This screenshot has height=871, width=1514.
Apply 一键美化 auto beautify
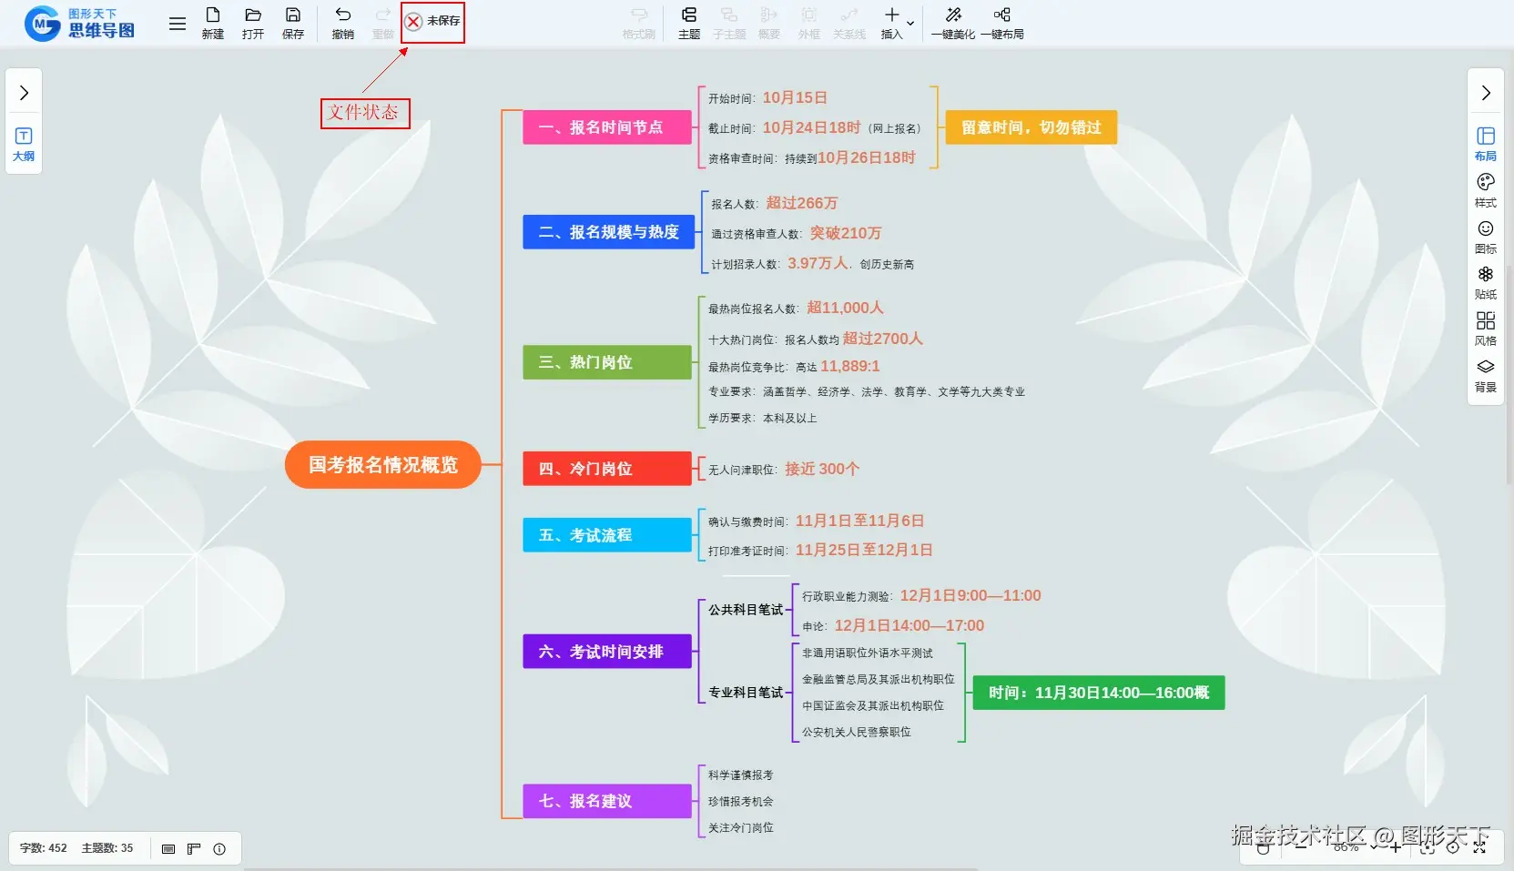953,23
